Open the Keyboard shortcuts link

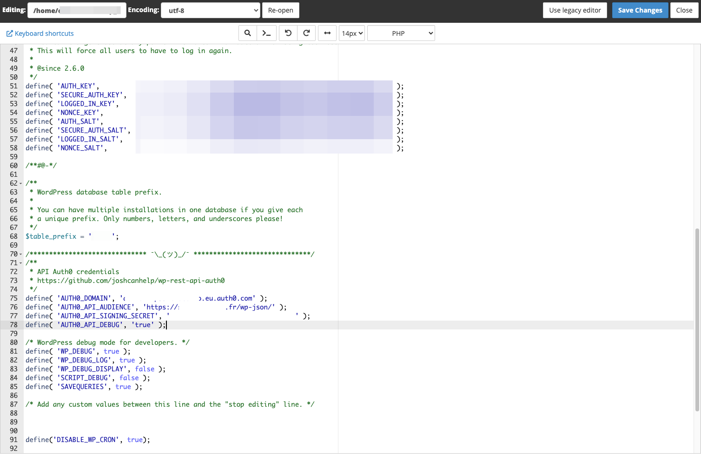pos(40,34)
